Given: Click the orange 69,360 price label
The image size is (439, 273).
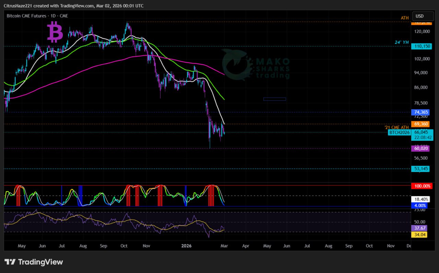Looking at the screenshot, I should pos(420,124).
